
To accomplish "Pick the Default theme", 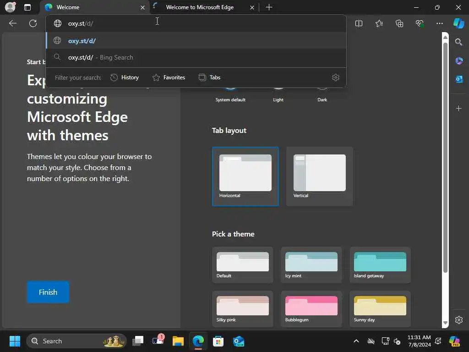I will [x=243, y=265].
